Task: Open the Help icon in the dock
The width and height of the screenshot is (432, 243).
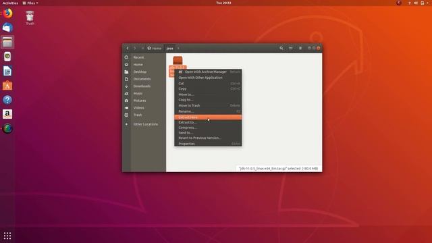Action: pyautogui.click(x=7, y=100)
